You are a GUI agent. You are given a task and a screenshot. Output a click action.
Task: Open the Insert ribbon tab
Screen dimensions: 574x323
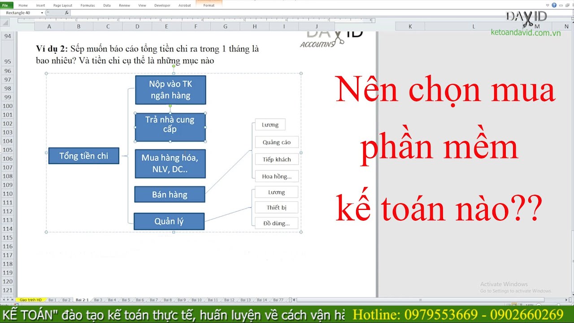[40, 5]
